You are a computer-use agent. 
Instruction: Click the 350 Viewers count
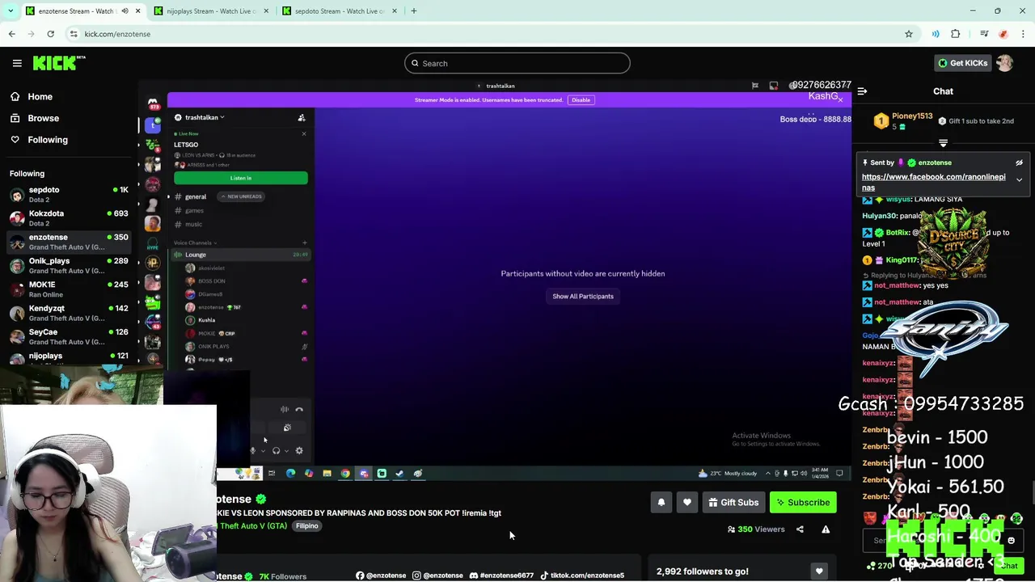pyautogui.click(x=756, y=529)
